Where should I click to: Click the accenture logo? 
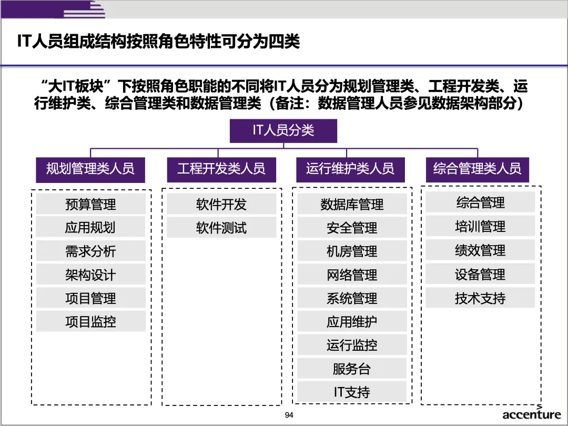click(532, 413)
